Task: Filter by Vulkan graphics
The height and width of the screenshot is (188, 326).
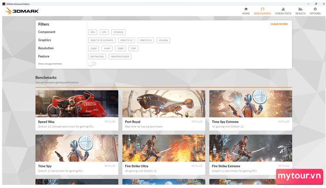Action: click(x=163, y=40)
